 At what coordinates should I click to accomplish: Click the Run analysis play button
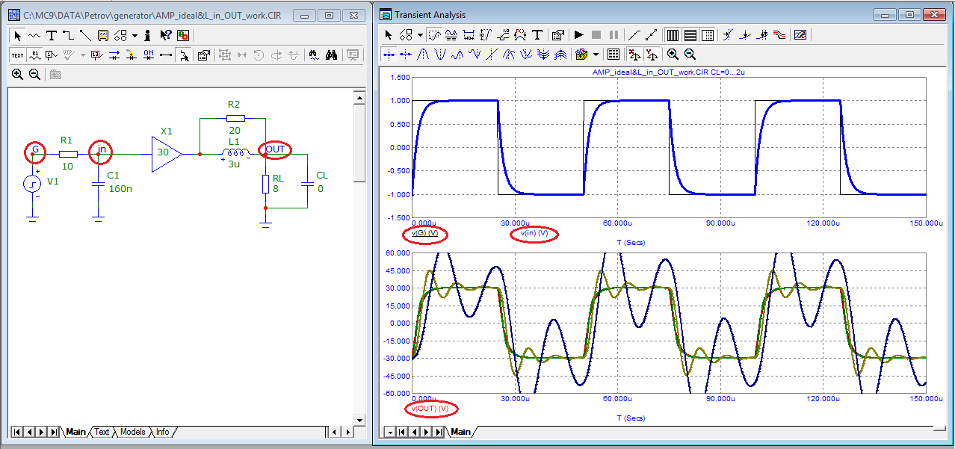579,35
